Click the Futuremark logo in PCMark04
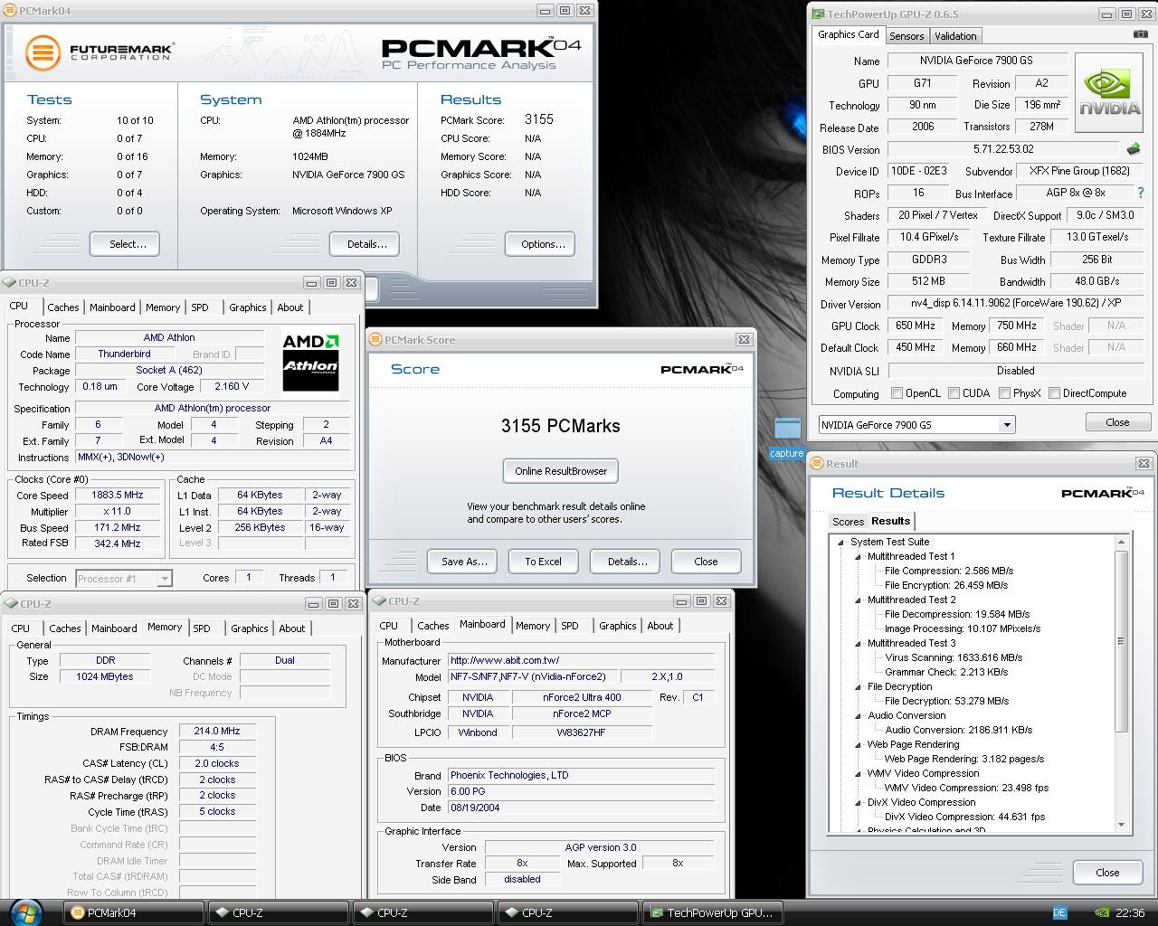1158x926 pixels. click(98, 52)
